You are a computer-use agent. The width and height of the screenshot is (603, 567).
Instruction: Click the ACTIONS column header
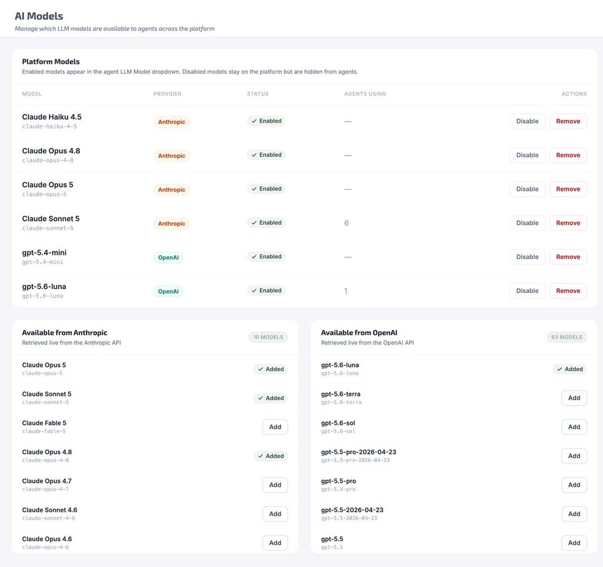[x=574, y=94]
